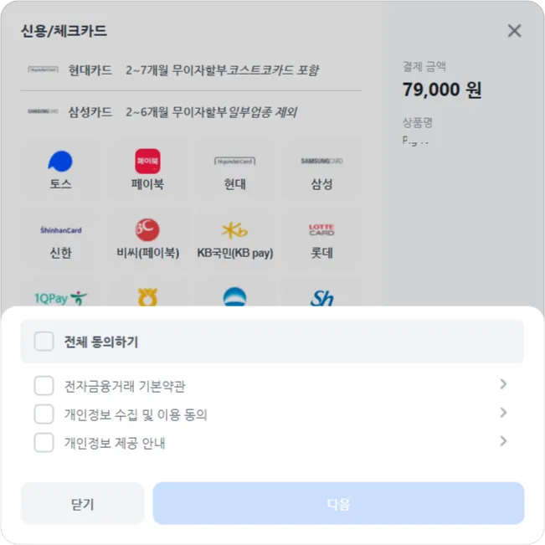The width and height of the screenshot is (545, 545).
Task: Click the 닫기 button
Action: pyautogui.click(x=82, y=504)
